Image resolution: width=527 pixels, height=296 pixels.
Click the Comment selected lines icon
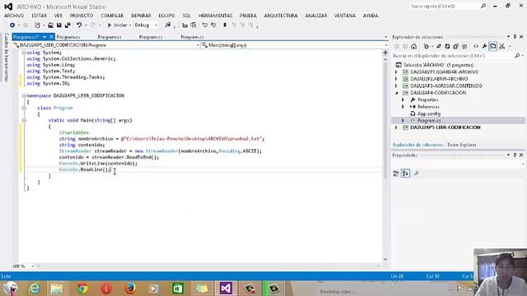[x=205, y=25]
